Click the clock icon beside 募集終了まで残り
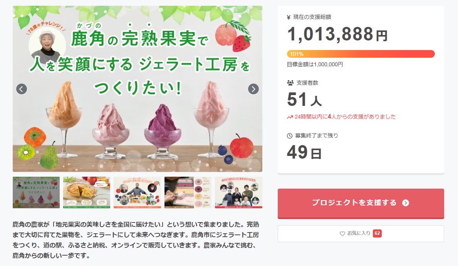458x266 pixels. point(290,136)
